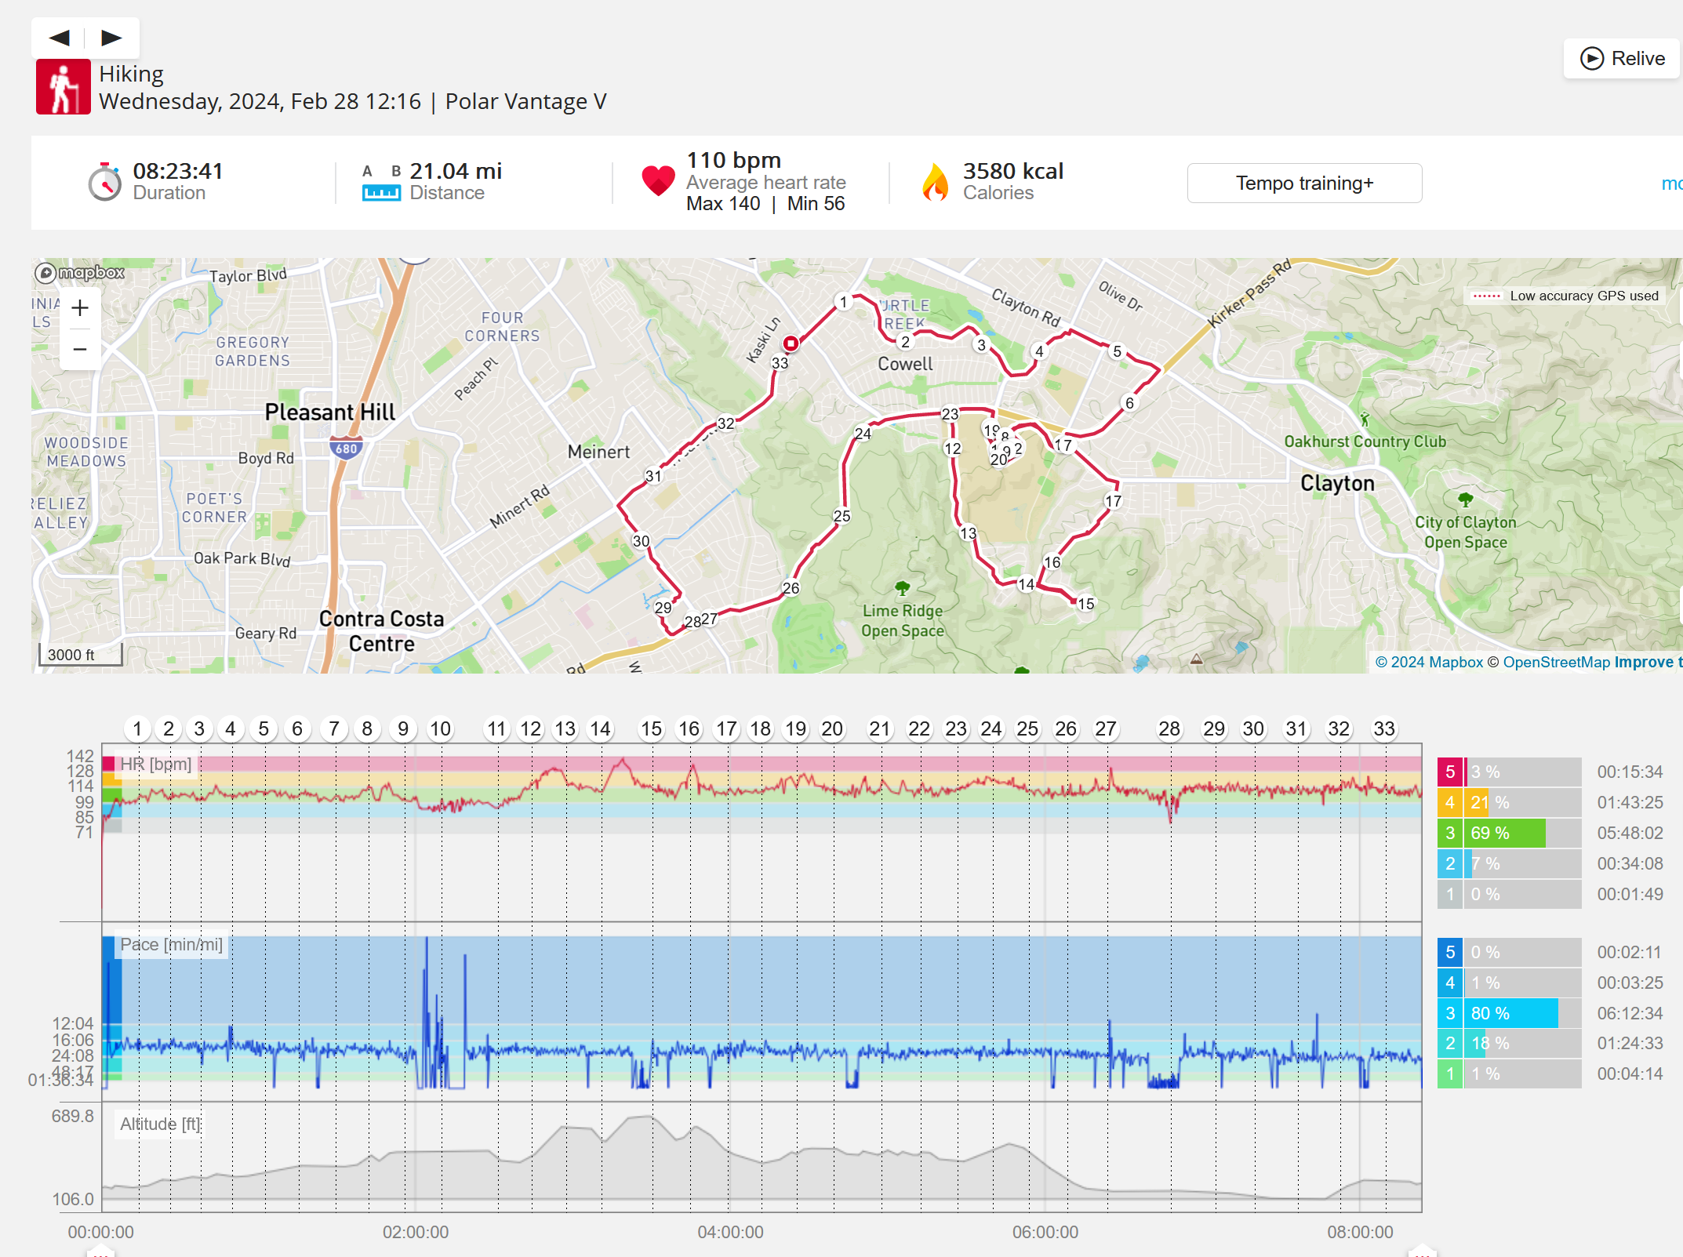Click pace zone 3 cyan bar
The height and width of the screenshot is (1257, 1683).
[x=1513, y=1013]
